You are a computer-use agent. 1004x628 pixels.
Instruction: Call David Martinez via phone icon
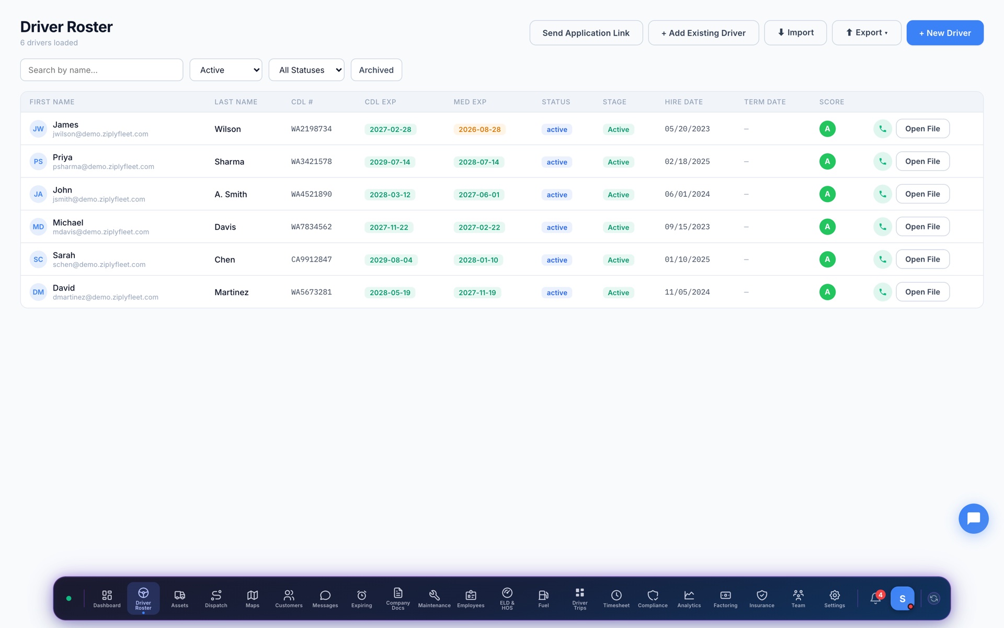click(x=883, y=292)
